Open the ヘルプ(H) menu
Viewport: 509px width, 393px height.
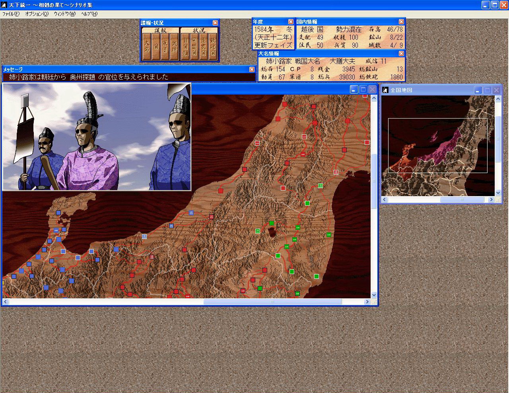click(x=89, y=14)
